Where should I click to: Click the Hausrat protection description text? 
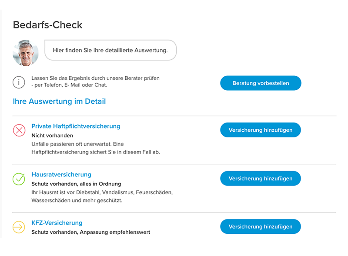click(x=102, y=196)
